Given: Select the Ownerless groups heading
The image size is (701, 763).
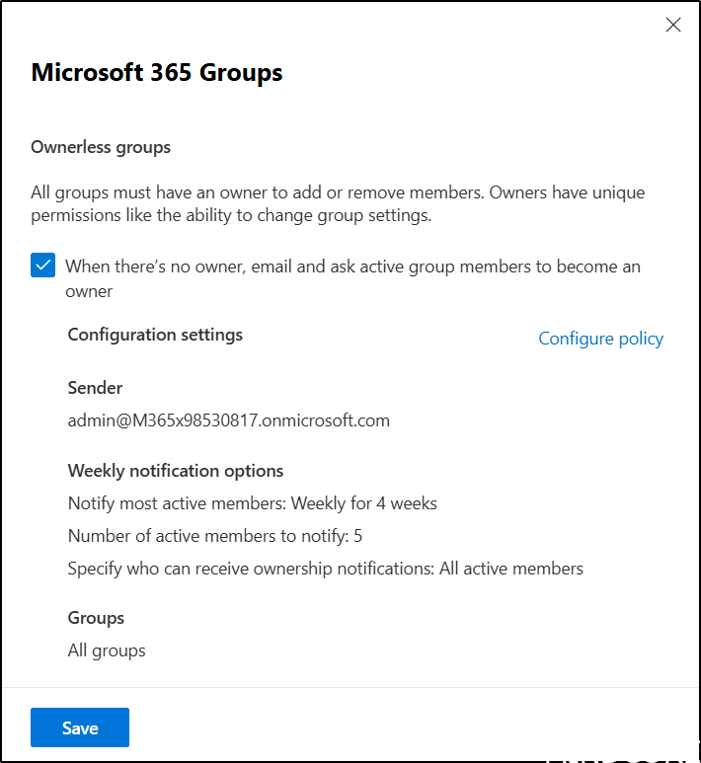Looking at the screenshot, I should (101, 147).
